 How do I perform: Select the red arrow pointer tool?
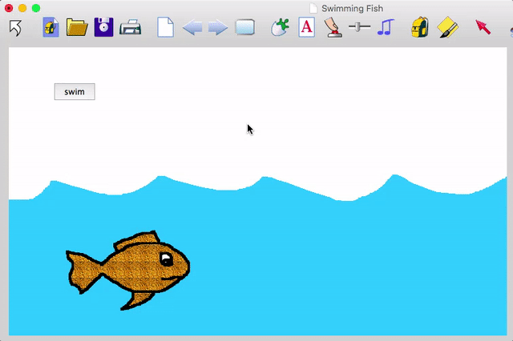coord(483,27)
